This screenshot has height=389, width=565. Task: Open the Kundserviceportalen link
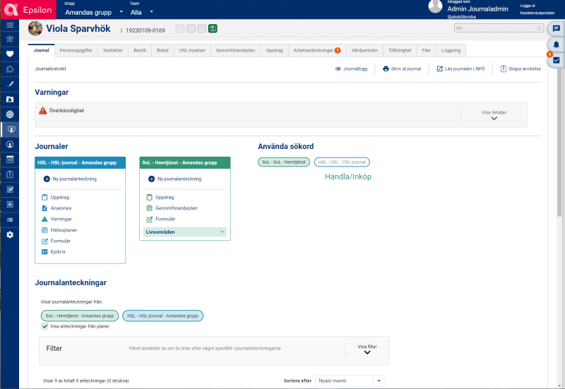[537, 13]
